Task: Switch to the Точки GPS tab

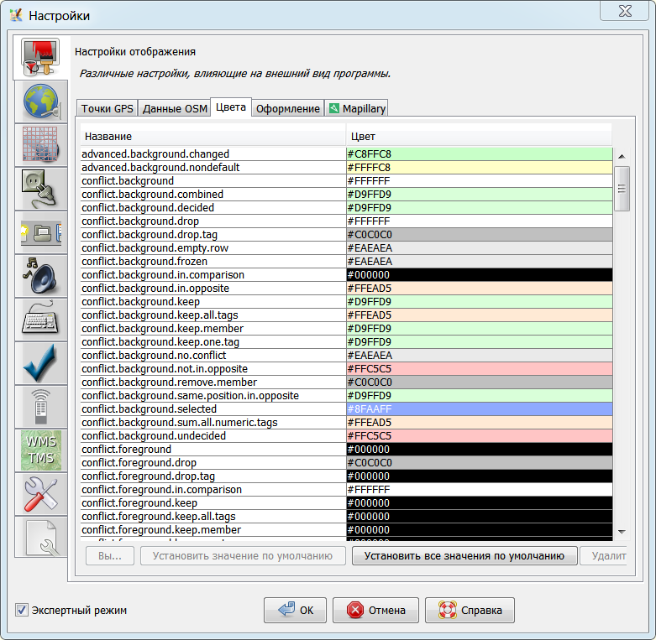Action: tap(107, 108)
